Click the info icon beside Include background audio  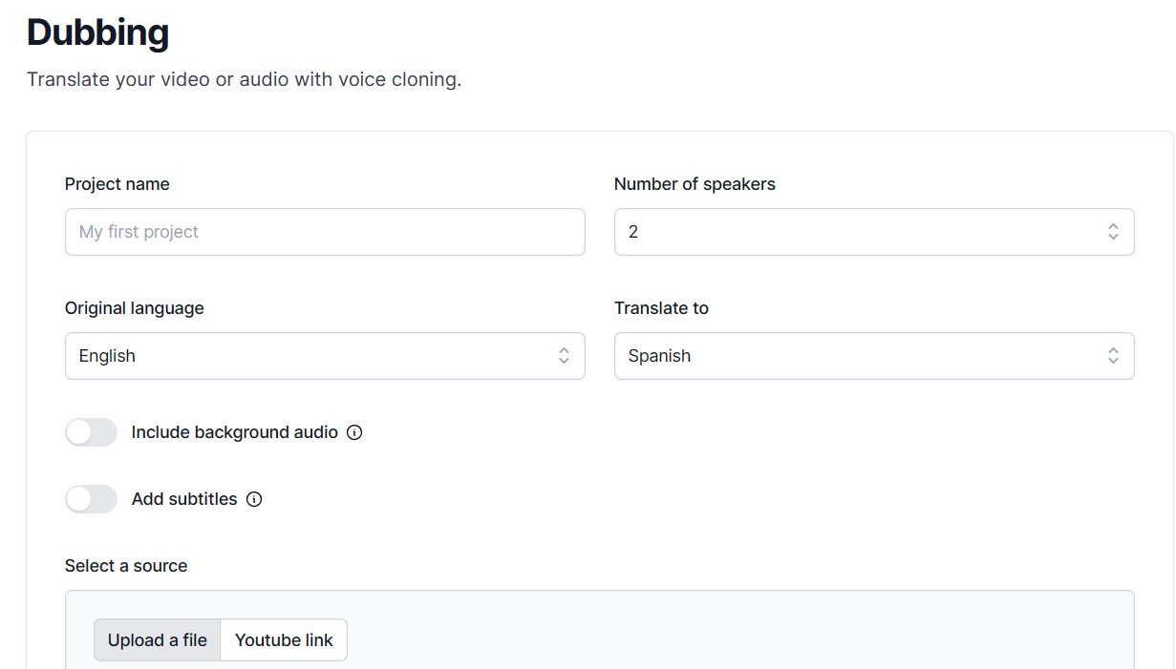pos(354,432)
